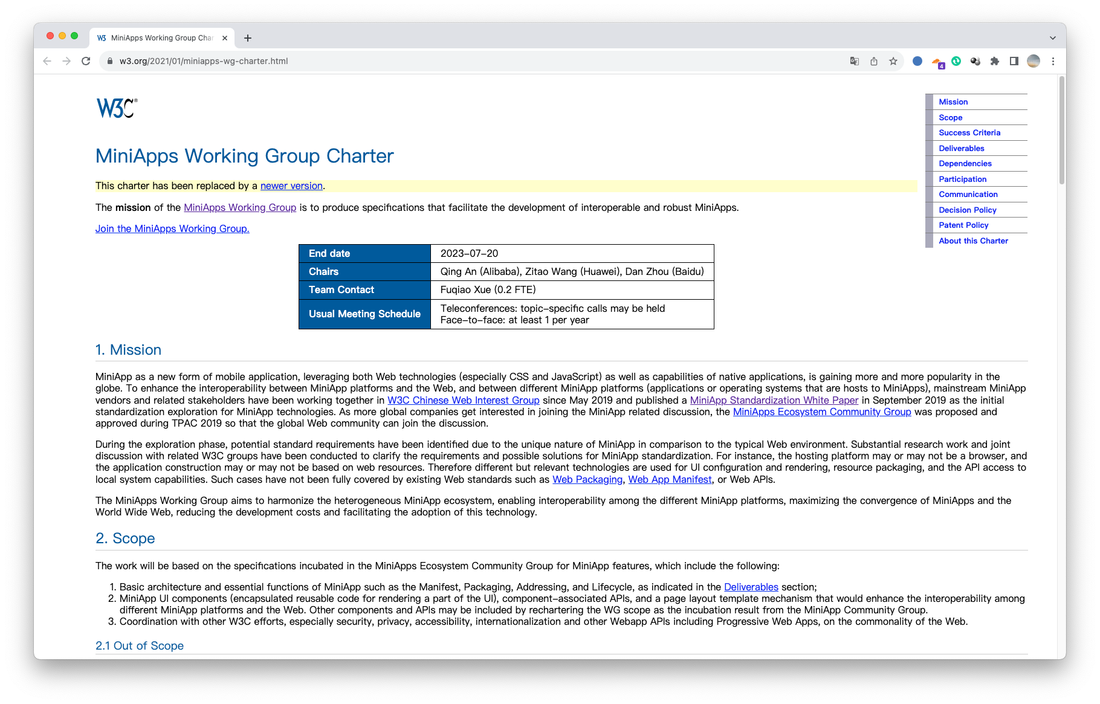Click the share page icon
This screenshot has height=704, width=1100.
tap(874, 61)
